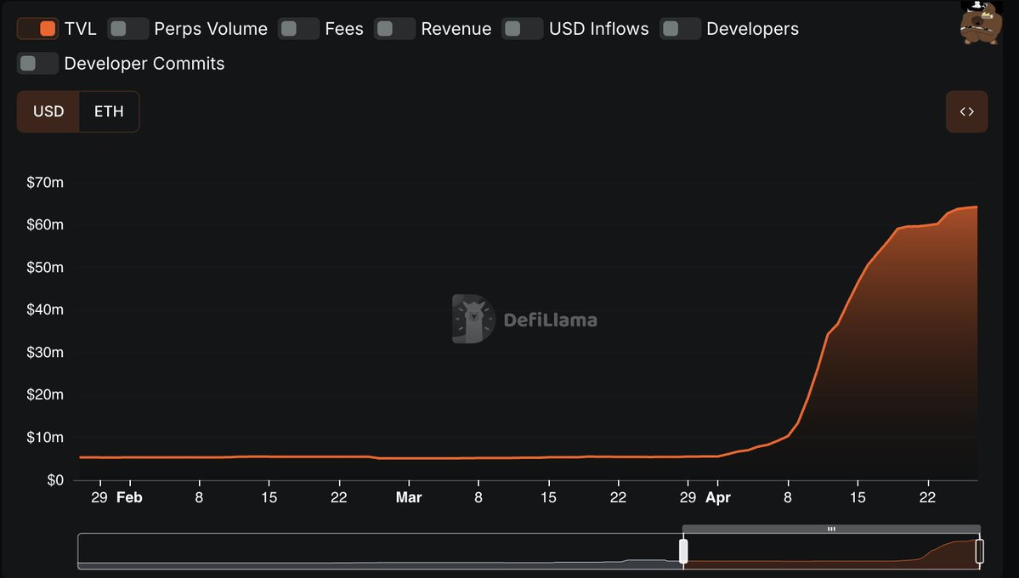
Task: Switch to the ETH denomination tab
Action: point(109,111)
